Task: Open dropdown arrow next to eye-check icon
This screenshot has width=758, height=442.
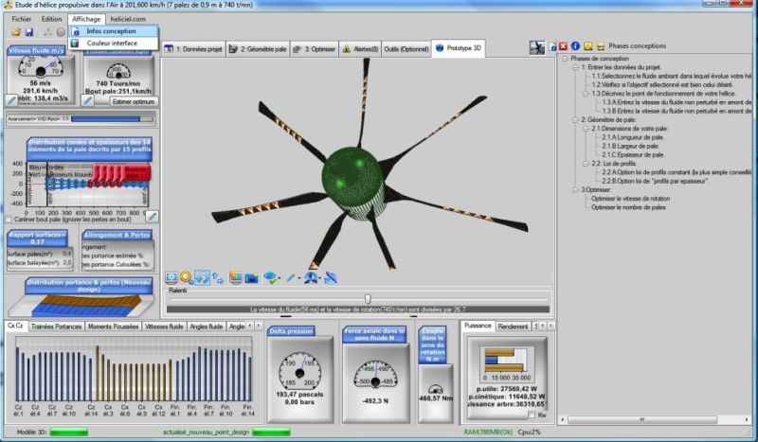Action: [x=279, y=278]
